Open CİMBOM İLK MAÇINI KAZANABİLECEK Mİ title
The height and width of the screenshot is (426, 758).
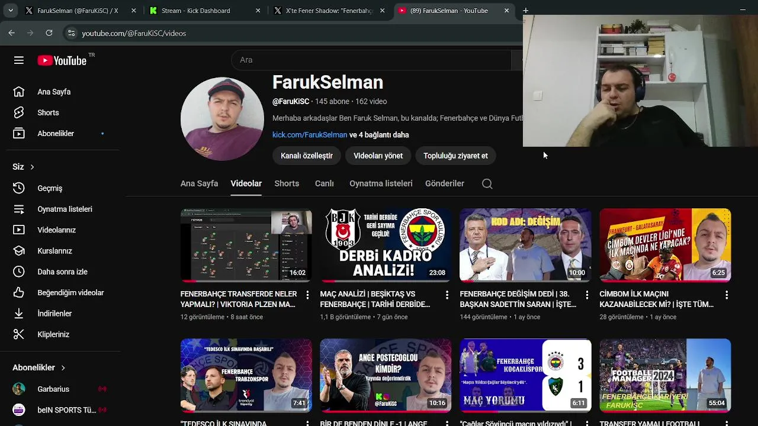tap(657, 299)
